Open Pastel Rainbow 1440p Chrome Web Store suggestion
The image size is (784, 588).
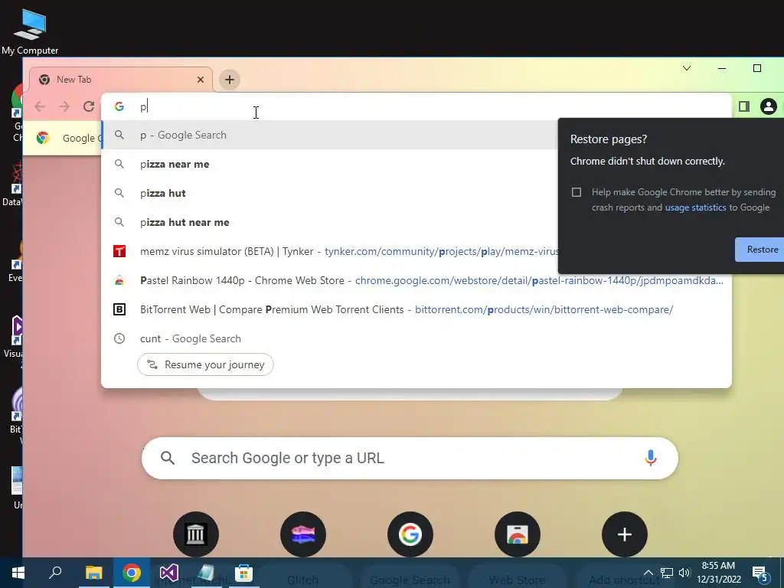click(x=416, y=280)
